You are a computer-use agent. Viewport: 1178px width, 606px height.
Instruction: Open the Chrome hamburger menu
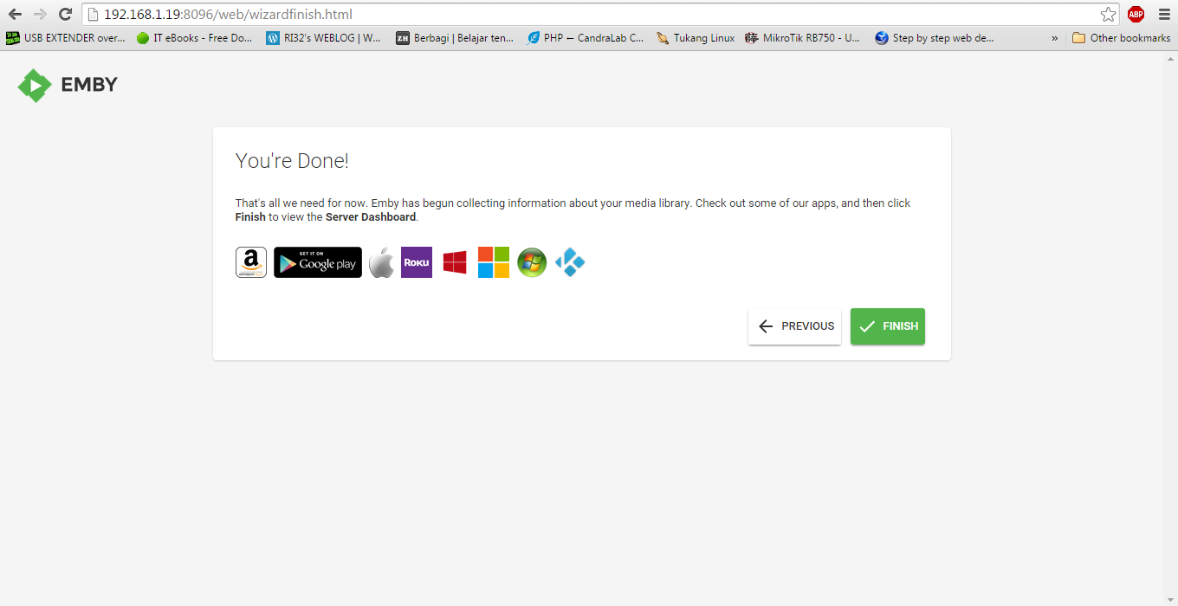tap(1164, 14)
